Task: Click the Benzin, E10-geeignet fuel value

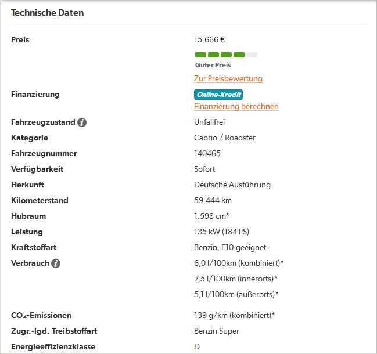Action: (x=229, y=248)
